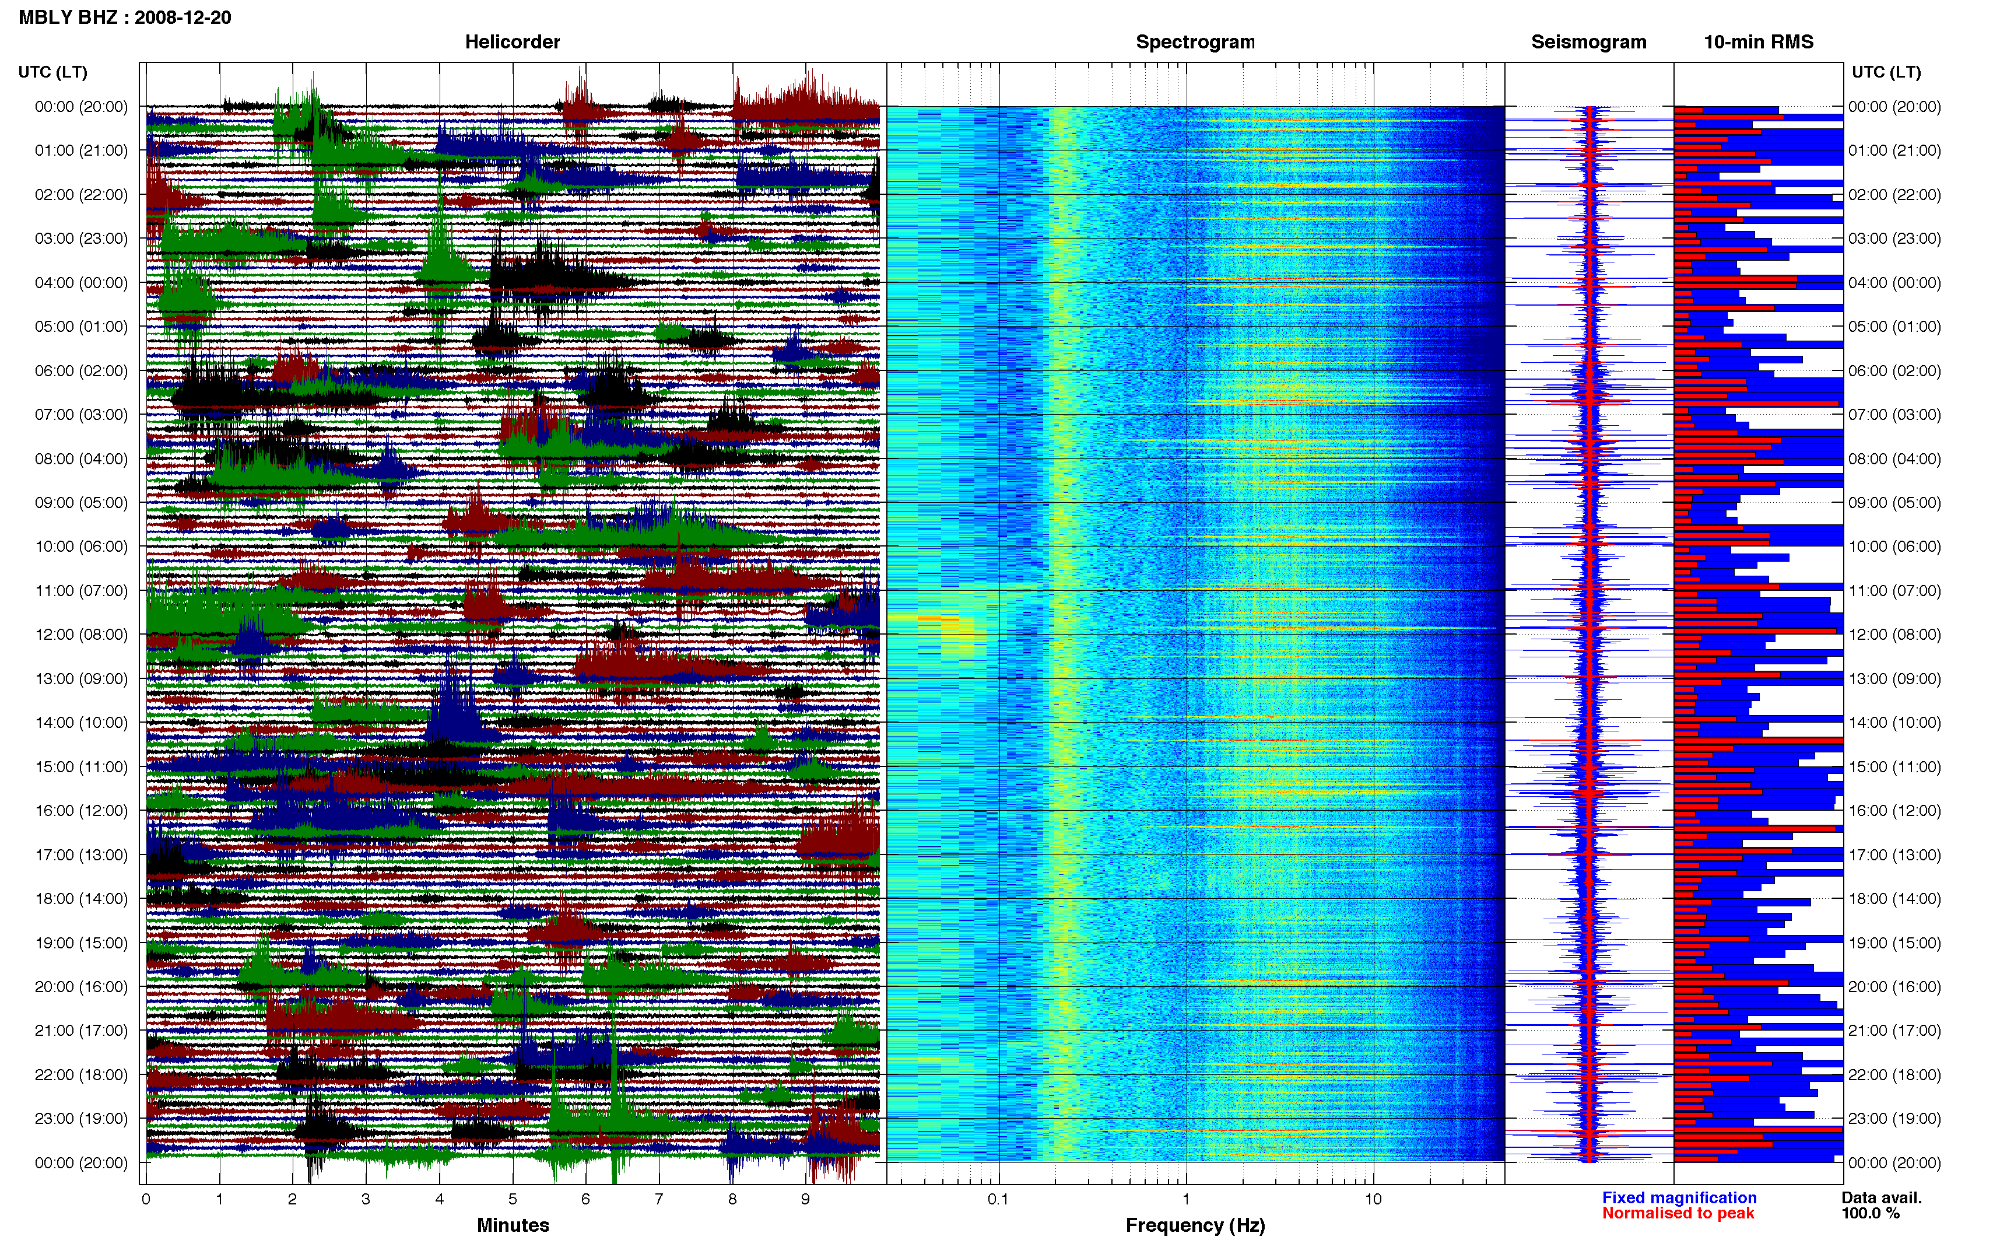Click the left '05:00 (01:00)' time label
This screenshot has width=1993, height=1247.
pos(81,327)
